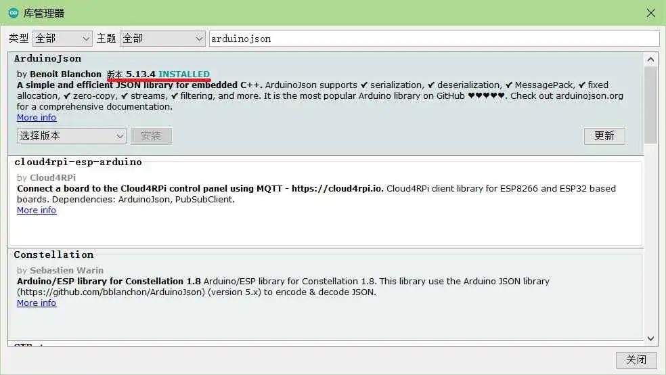The height and width of the screenshot is (375, 666).
Task: Click author name Cloud4RPi
Action: tap(53, 177)
